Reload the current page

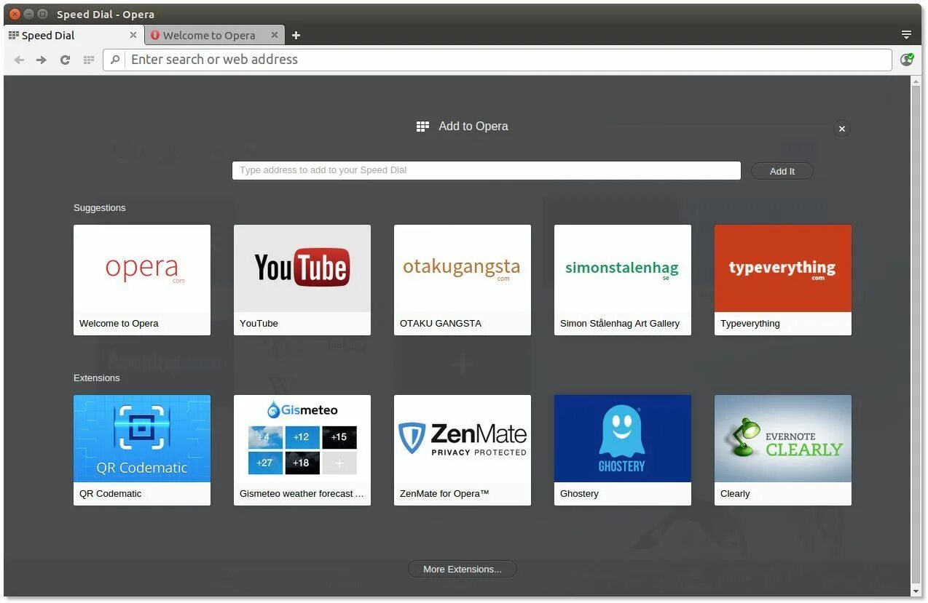click(65, 60)
